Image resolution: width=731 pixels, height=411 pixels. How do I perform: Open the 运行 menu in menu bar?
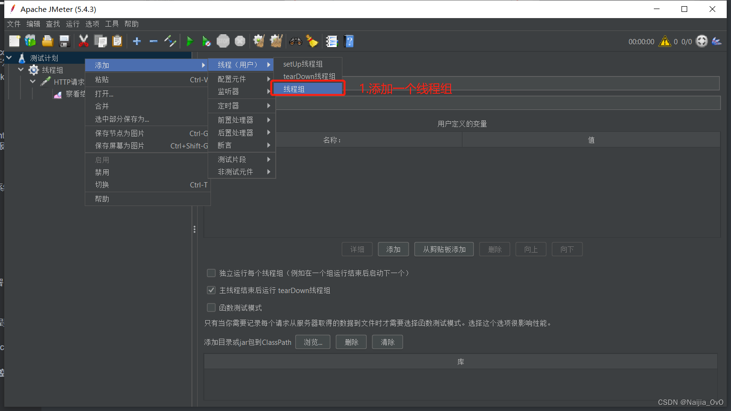pos(73,24)
